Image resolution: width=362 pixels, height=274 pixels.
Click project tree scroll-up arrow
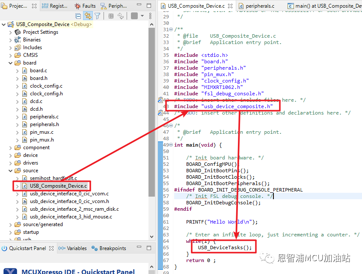tap(151, 24)
